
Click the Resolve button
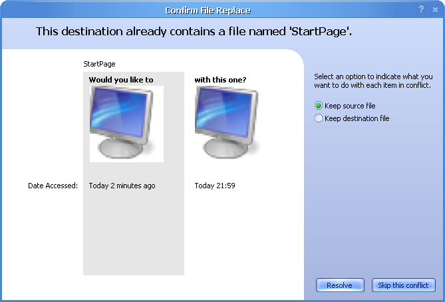(x=340, y=285)
